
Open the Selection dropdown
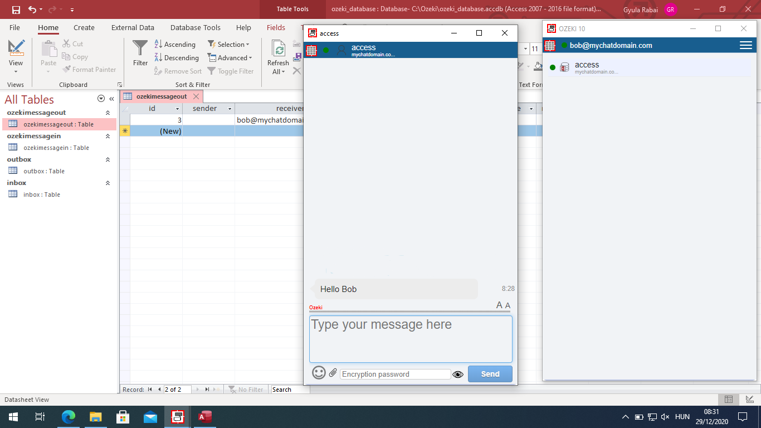tap(228, 45)
